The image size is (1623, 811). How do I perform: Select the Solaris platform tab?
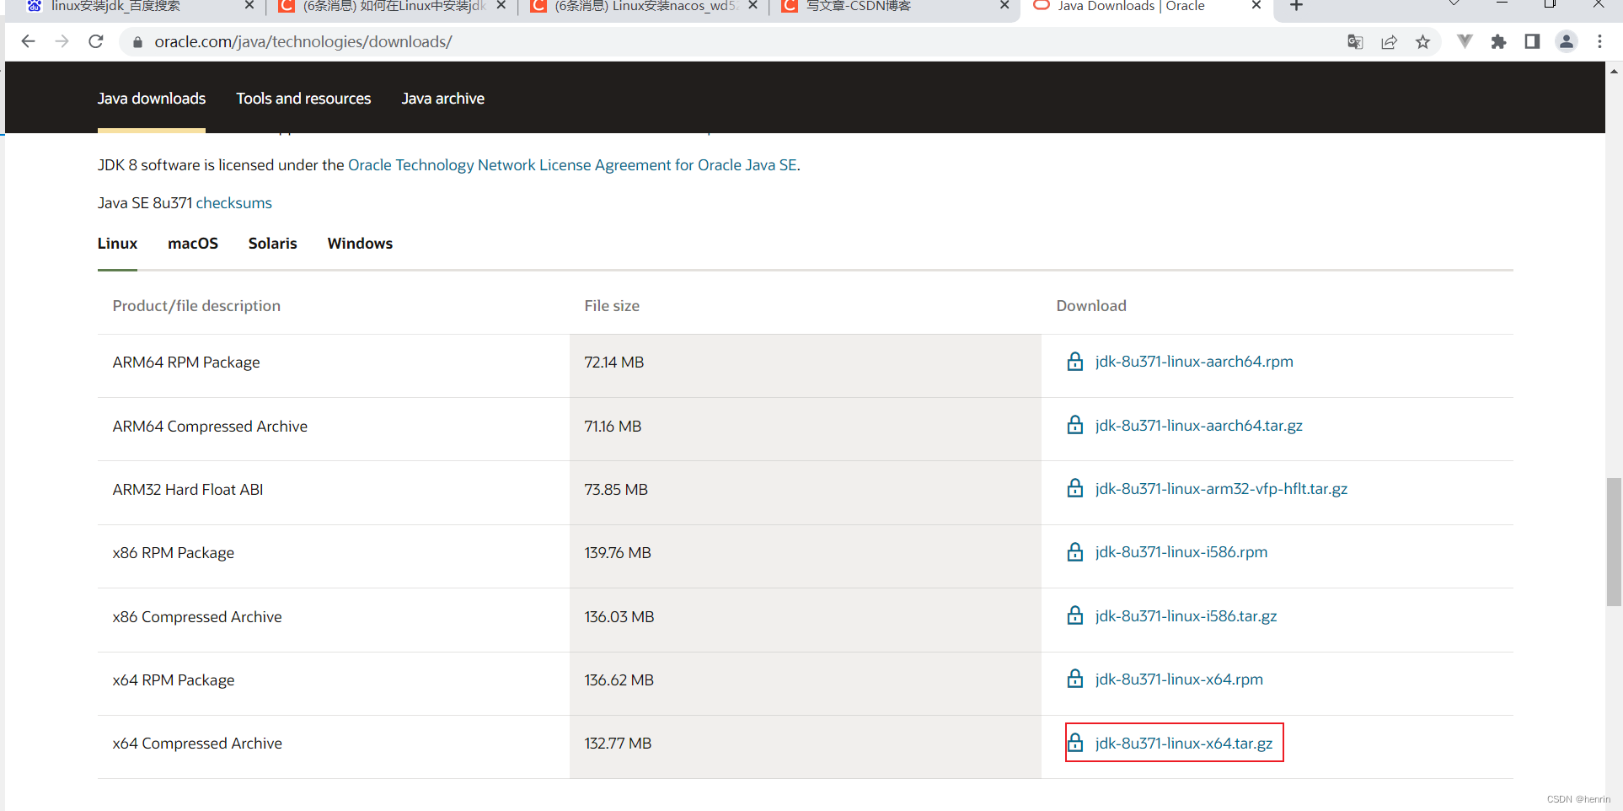tap(273, 244)
